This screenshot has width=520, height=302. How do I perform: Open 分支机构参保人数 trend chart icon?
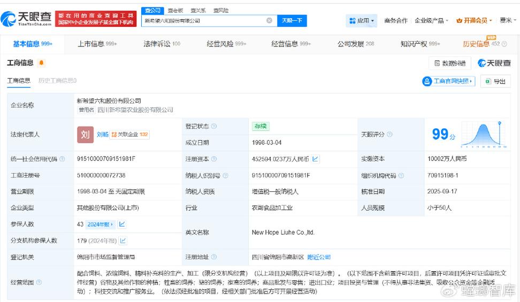point(123,241)
